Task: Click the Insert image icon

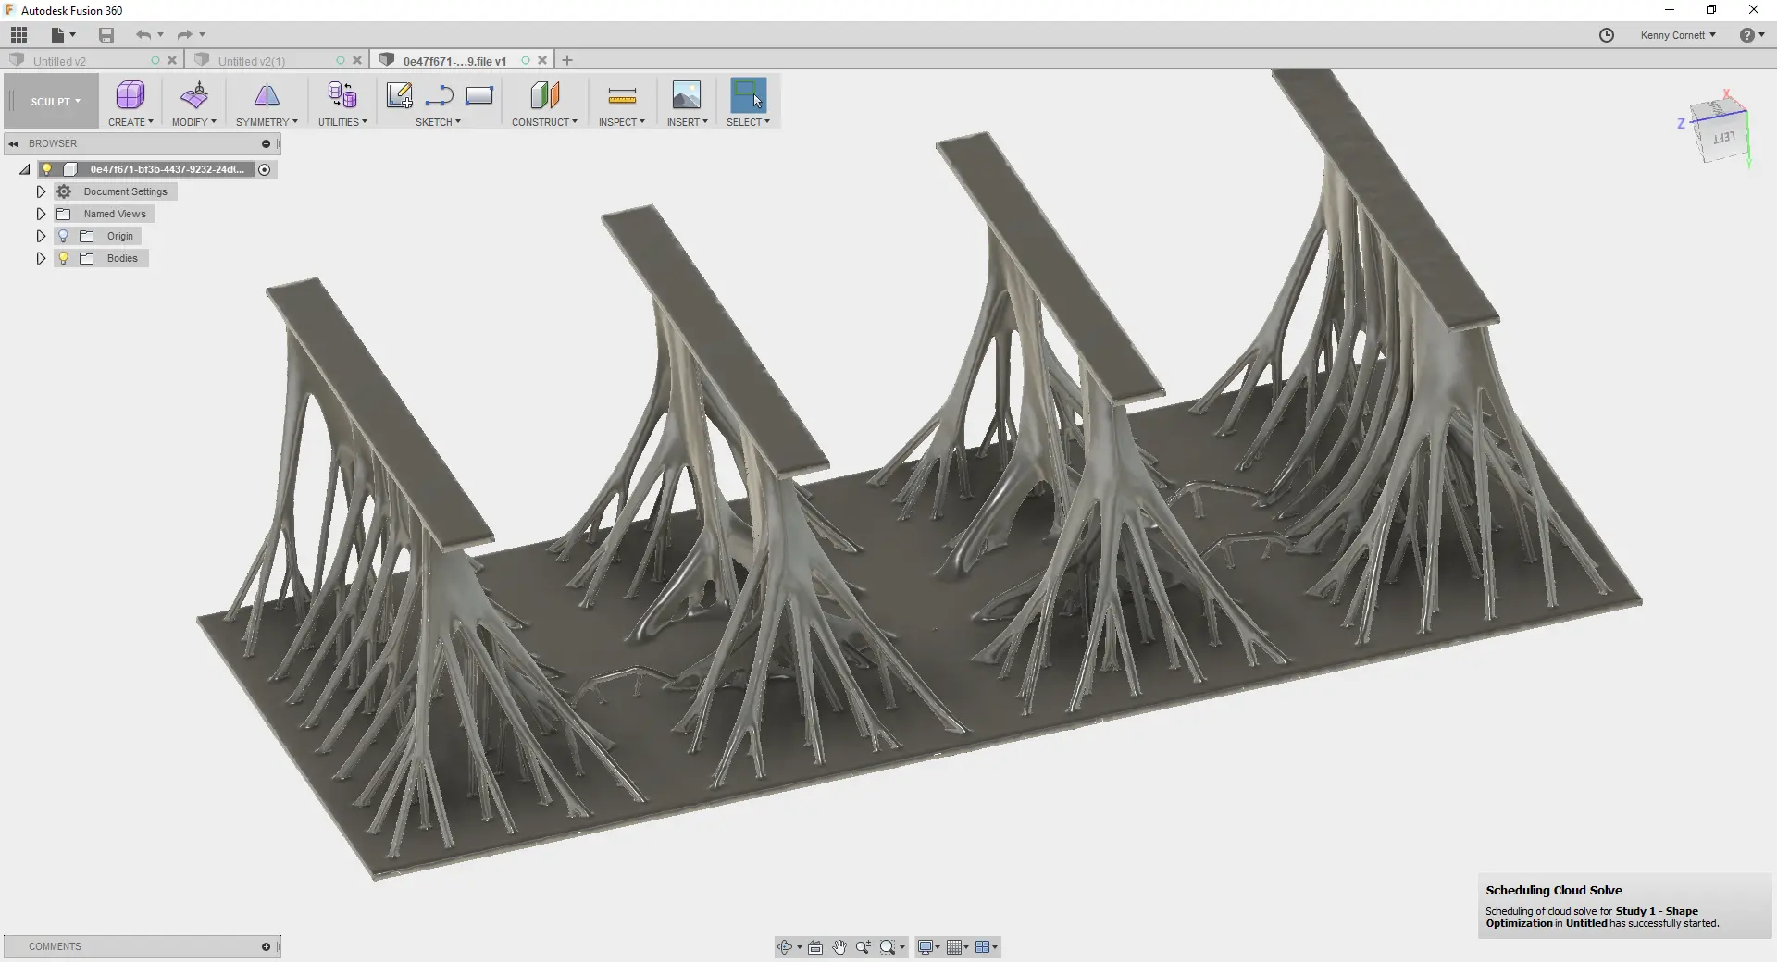Action: (x=687, y=95)
